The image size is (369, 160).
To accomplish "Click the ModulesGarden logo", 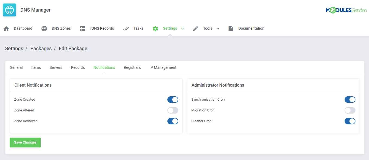I will pos(346,10).
